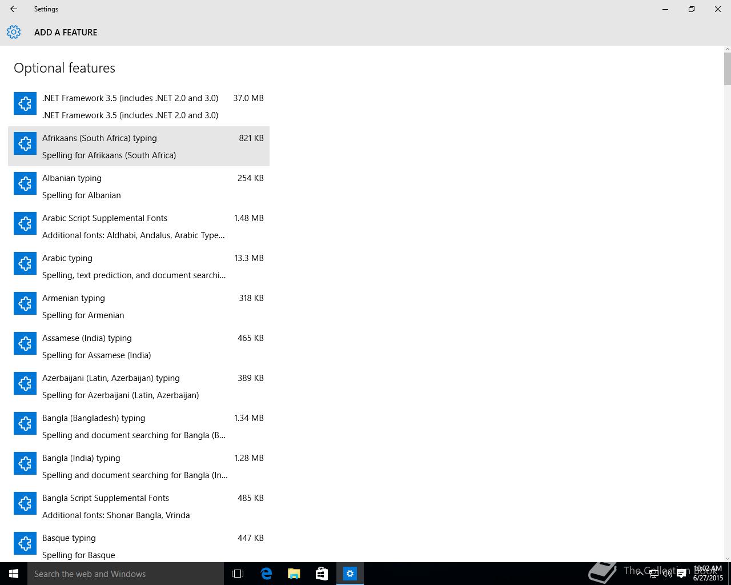731x585 pixels.
Task: Click Spelling for Armenian description
Action: pos(83,315)
